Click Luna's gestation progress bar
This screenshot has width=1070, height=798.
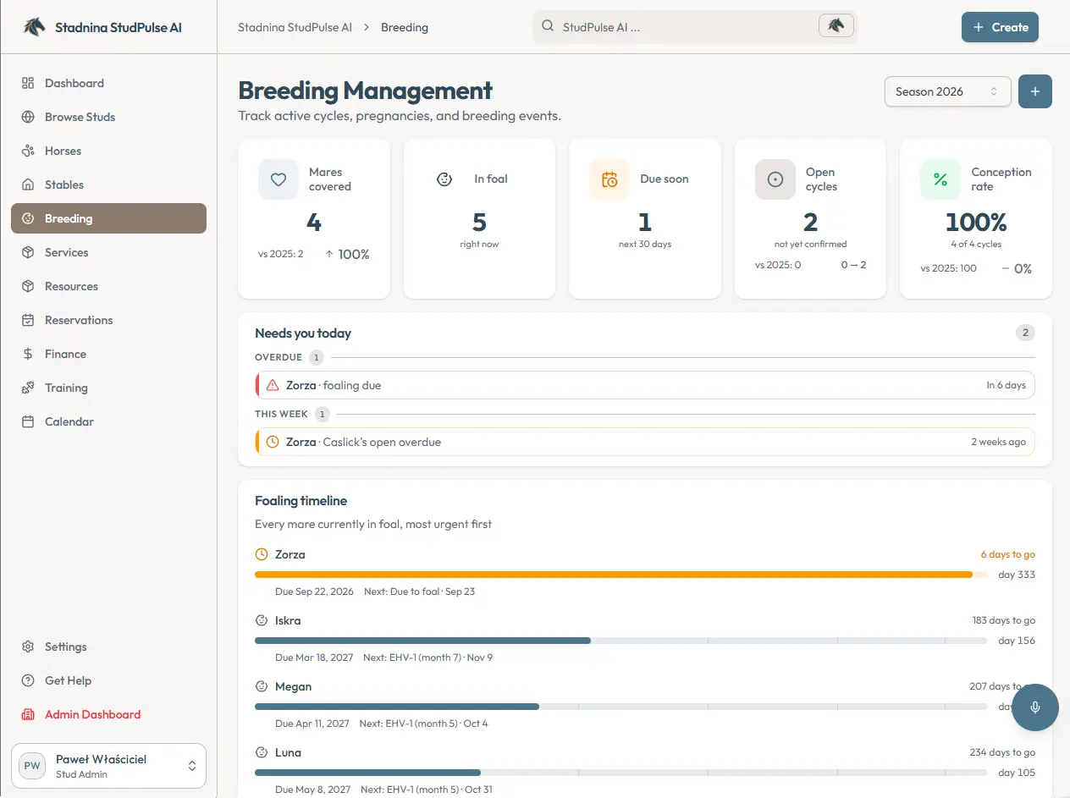(x=620, y=773)
